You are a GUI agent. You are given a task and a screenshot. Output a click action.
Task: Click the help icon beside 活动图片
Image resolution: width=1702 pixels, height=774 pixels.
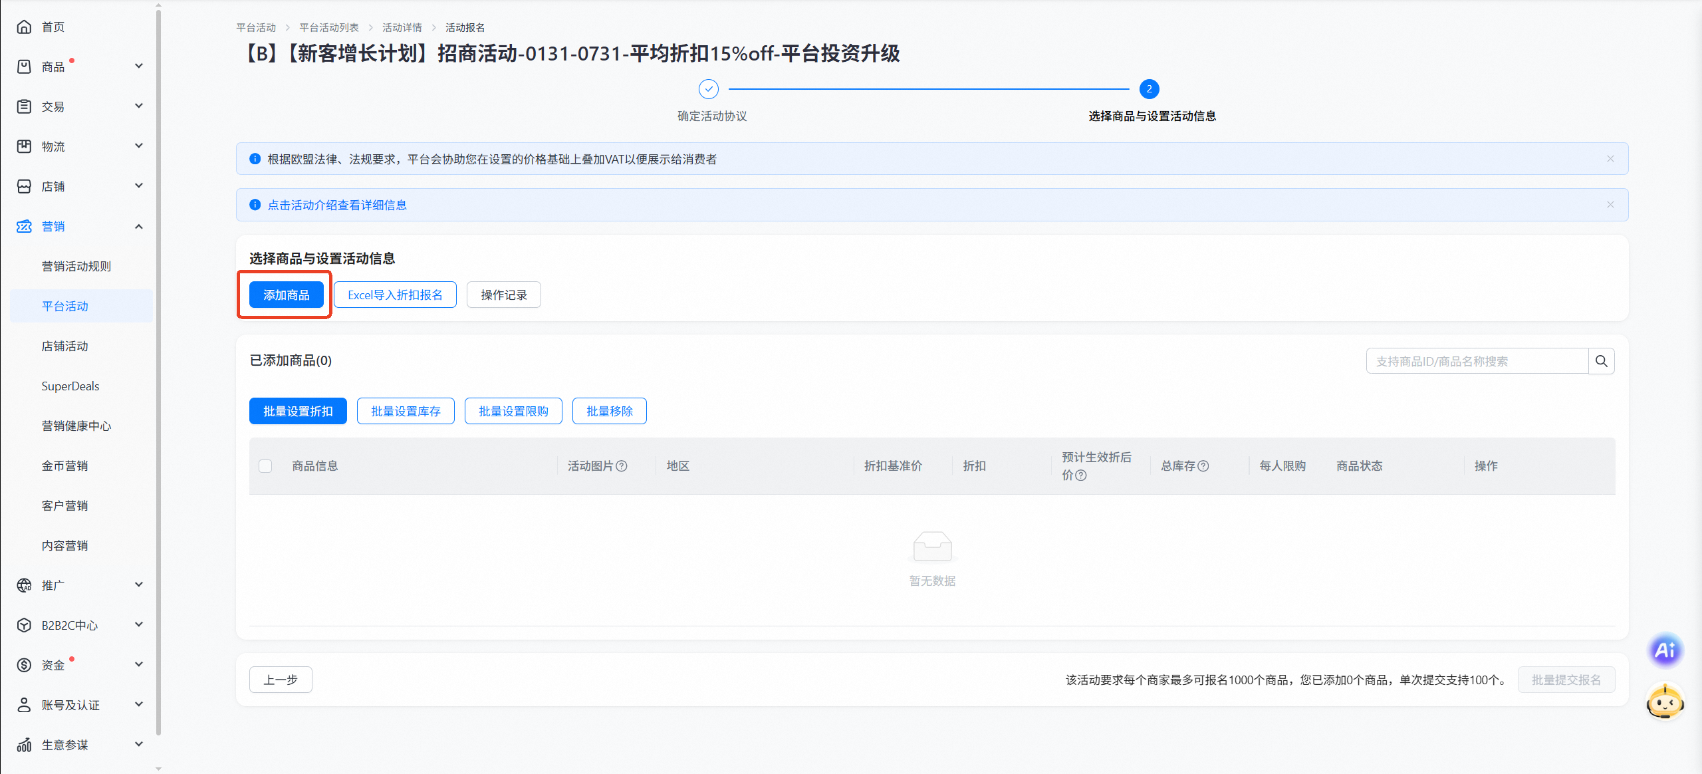tap(622, 466)
